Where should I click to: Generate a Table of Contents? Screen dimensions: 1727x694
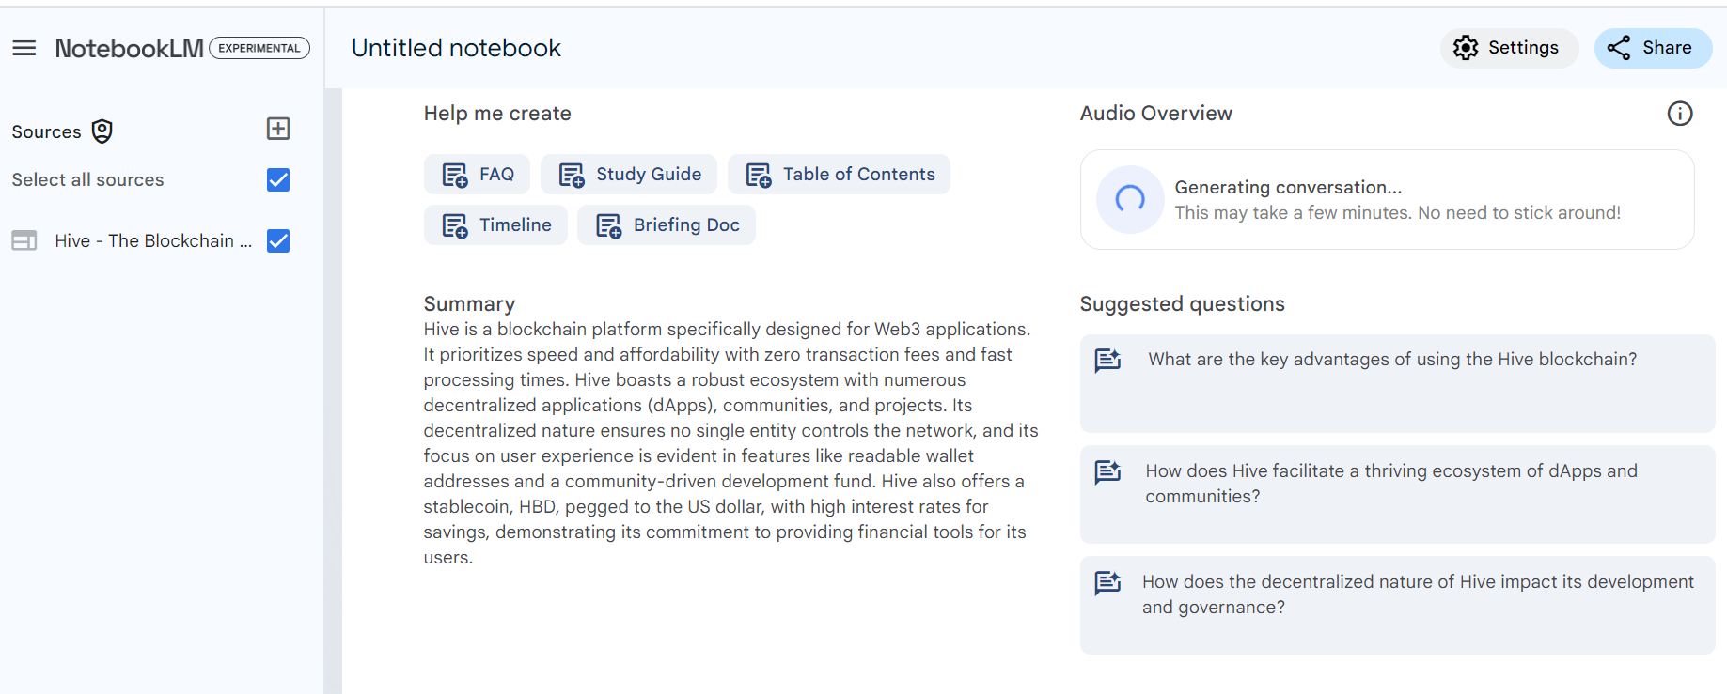839,175
